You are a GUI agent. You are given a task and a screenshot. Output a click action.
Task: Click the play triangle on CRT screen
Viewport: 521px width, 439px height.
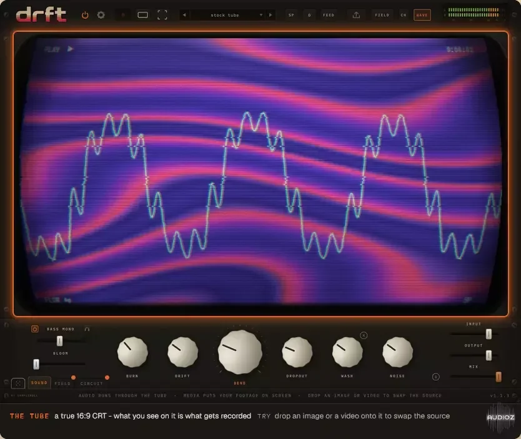[x=70, y=49]
